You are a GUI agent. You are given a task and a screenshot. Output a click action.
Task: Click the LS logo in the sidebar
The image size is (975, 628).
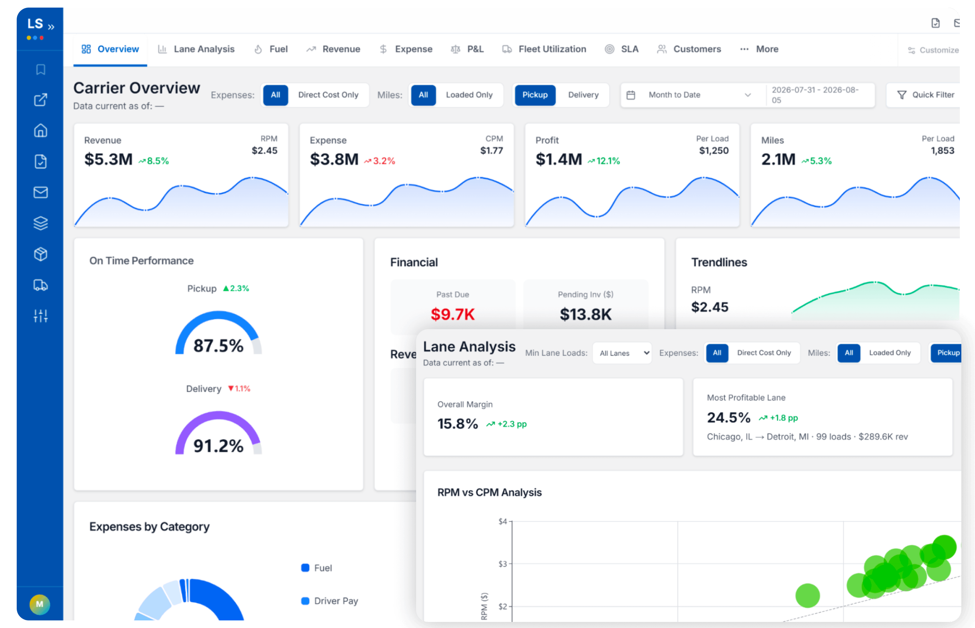tap(35, 24)
